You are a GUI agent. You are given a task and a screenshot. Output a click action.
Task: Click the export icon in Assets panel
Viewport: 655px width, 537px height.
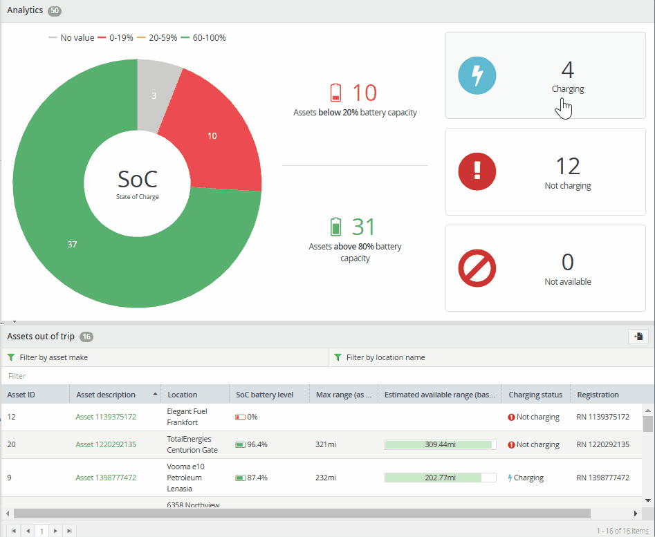point(638,337)
